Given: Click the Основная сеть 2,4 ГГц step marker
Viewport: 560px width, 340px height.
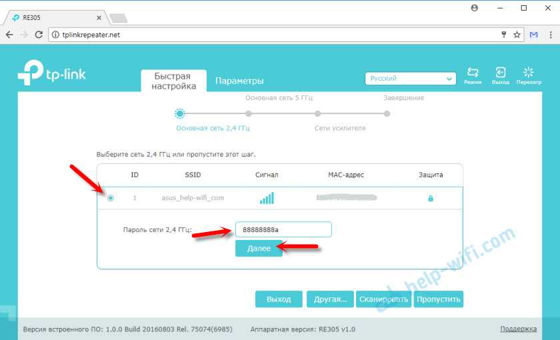Looking at the screenshot, I should point(179,114).
